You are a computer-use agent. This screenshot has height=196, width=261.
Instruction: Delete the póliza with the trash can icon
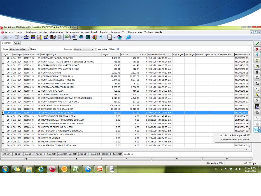257,72
